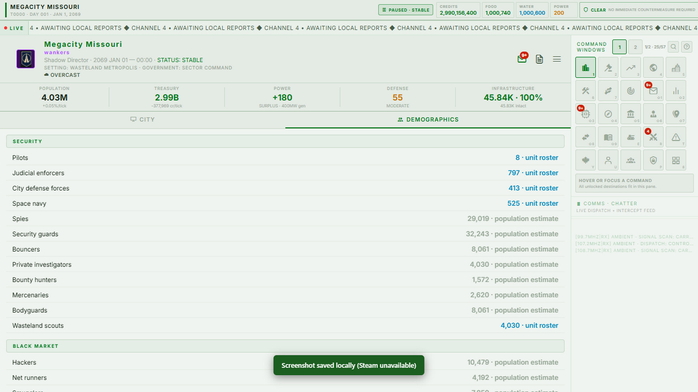
Task: Switch to command windows page 2
Action: coord(635,47)
